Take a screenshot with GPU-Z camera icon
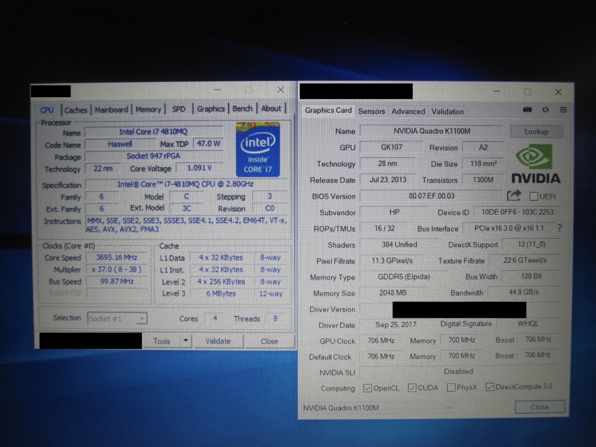596x447 pixels. [527, 109]
